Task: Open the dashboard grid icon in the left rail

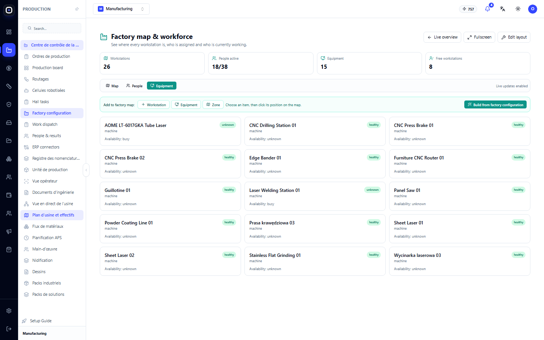Action: point(9,32)
